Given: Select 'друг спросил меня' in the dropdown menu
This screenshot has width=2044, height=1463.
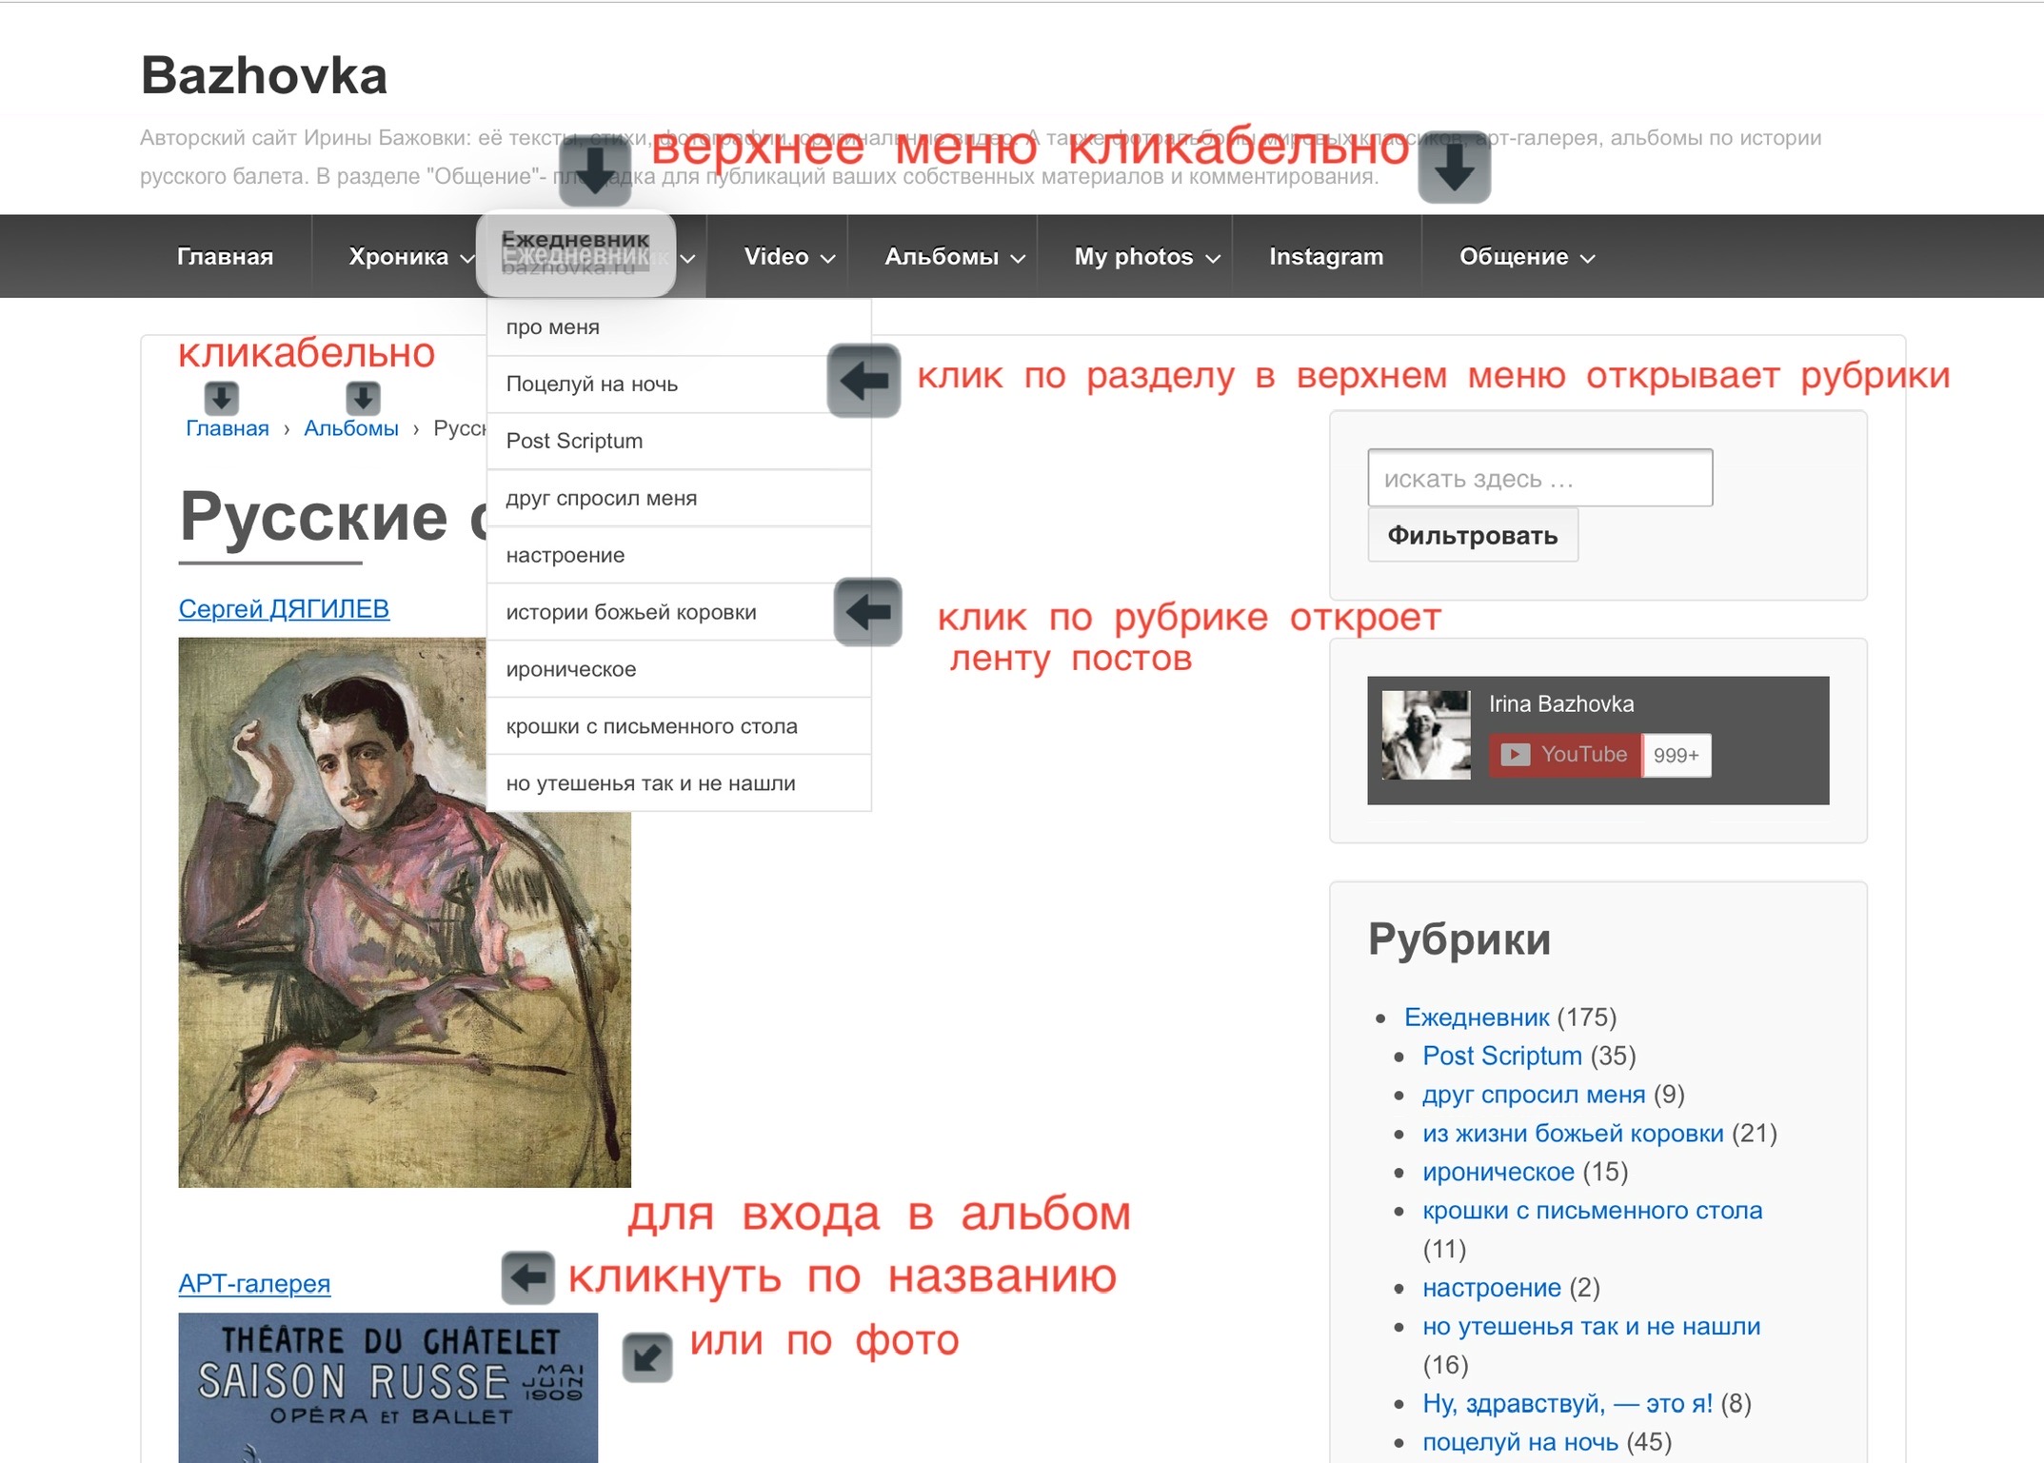Looking at the screenshot, I should 679,499.
